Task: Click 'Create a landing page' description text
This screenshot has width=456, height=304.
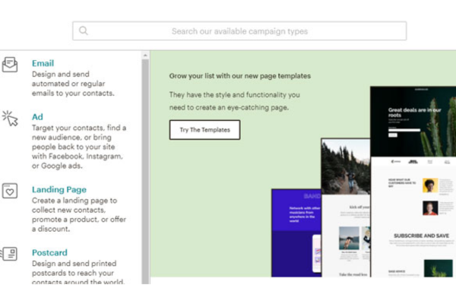Action: tap(79, 214)
